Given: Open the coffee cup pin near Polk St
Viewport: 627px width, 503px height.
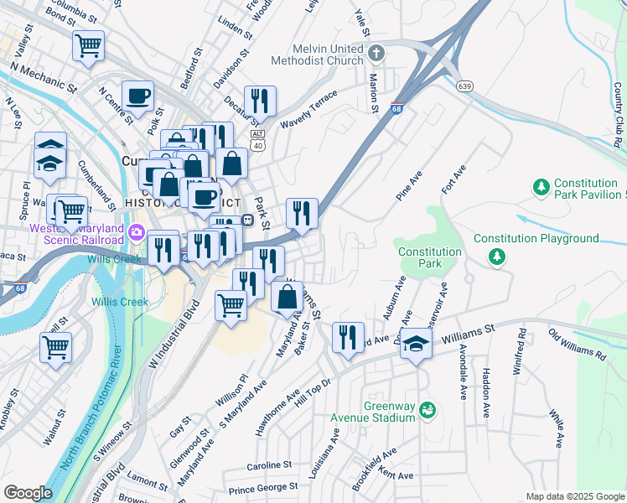Looking at the screenshot, I should click(x=137, y=96).
